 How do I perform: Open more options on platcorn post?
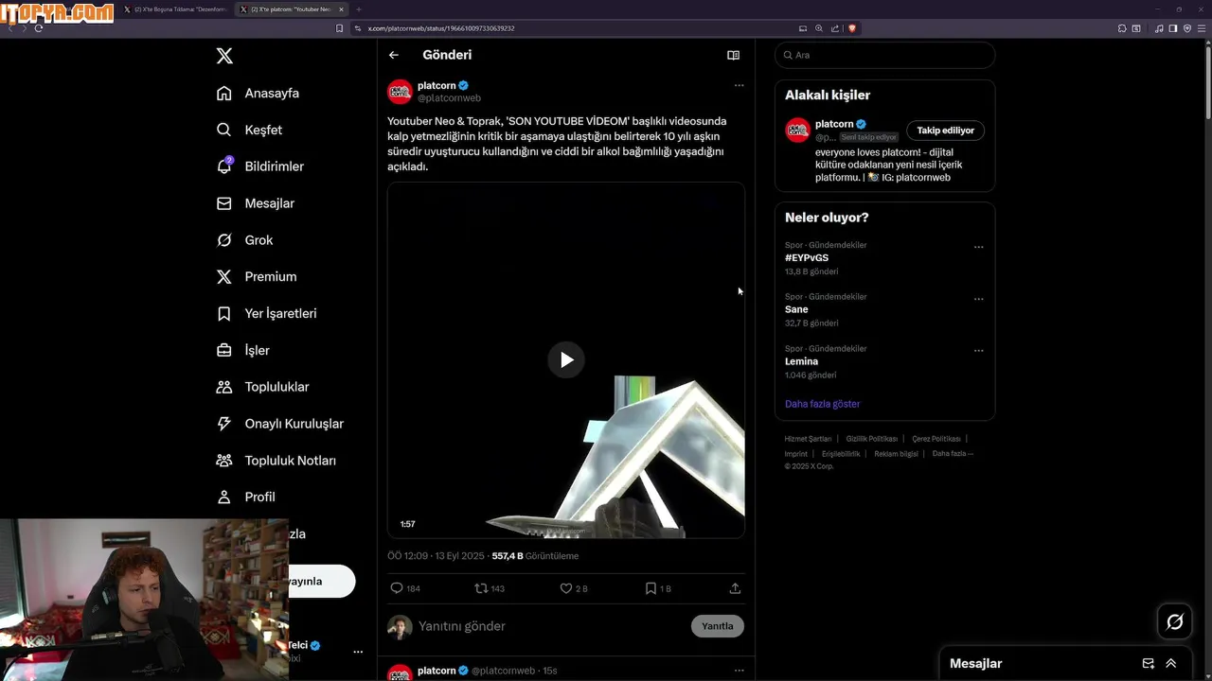pyautogui.click(x=739, y=85)
